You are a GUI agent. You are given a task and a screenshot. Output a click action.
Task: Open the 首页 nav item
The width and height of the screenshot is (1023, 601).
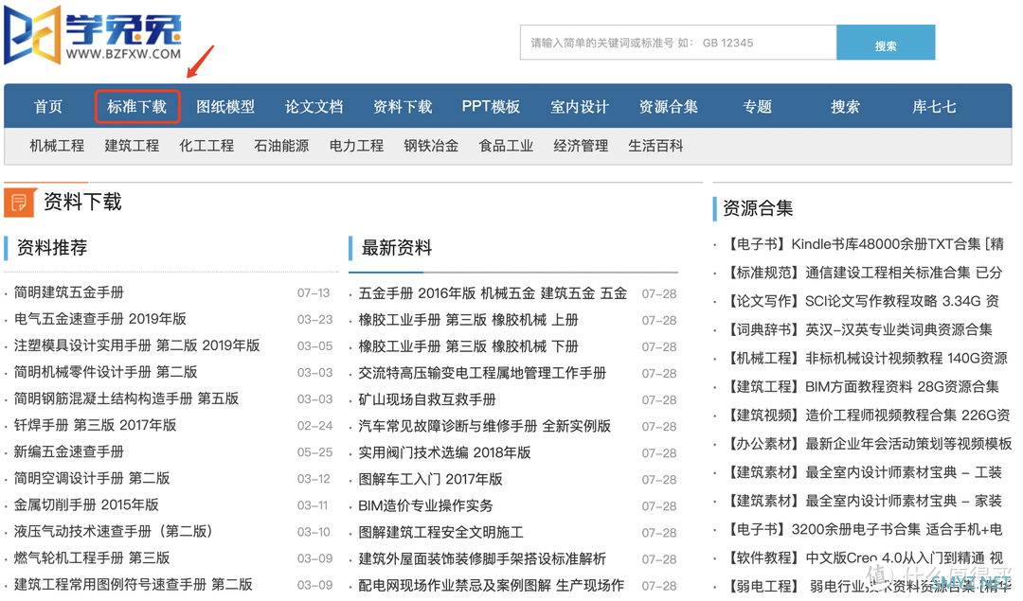[48, 107]
